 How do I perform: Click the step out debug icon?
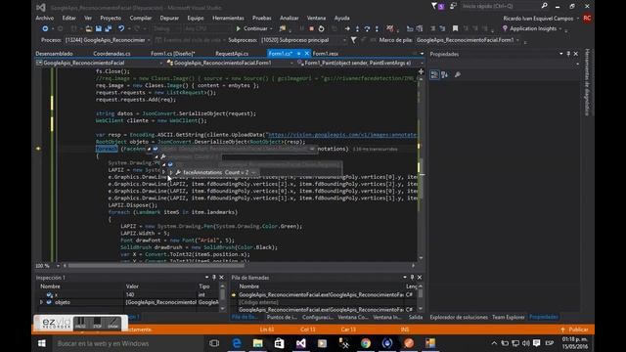pyautogui.click(x=377, y=28)
